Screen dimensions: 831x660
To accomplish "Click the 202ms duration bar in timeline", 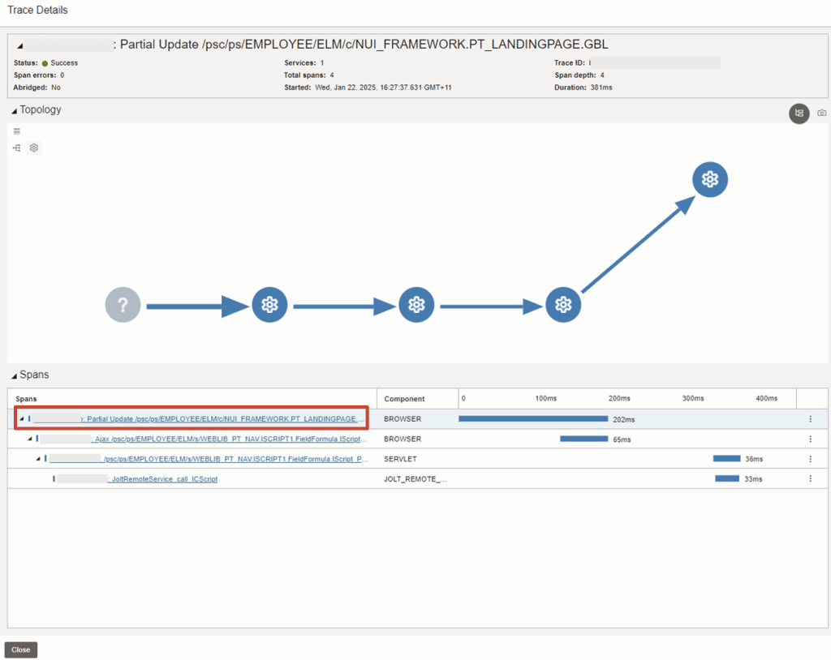I will pyautogui.click(x=532, y=419).
